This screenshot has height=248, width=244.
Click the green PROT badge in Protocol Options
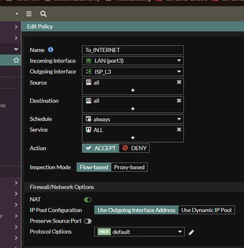(104, 232)
